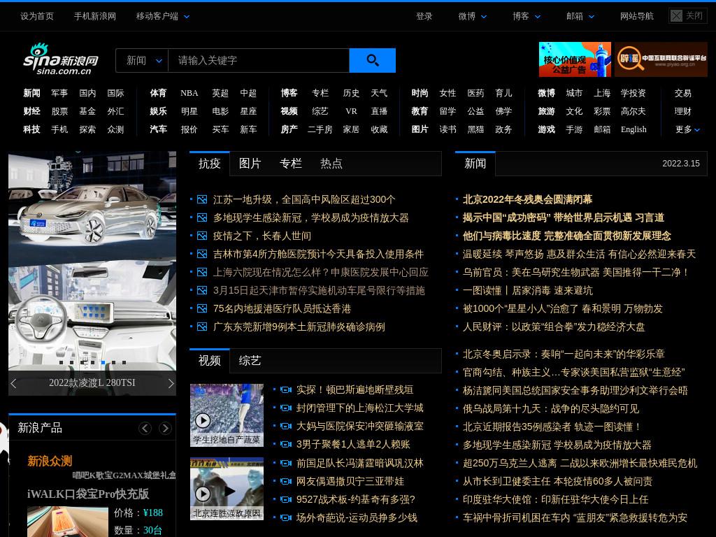Screen dimensions: 716x537
Task: Open 2022款凌渡L 280TSI caption link
Action: point(92,383)
